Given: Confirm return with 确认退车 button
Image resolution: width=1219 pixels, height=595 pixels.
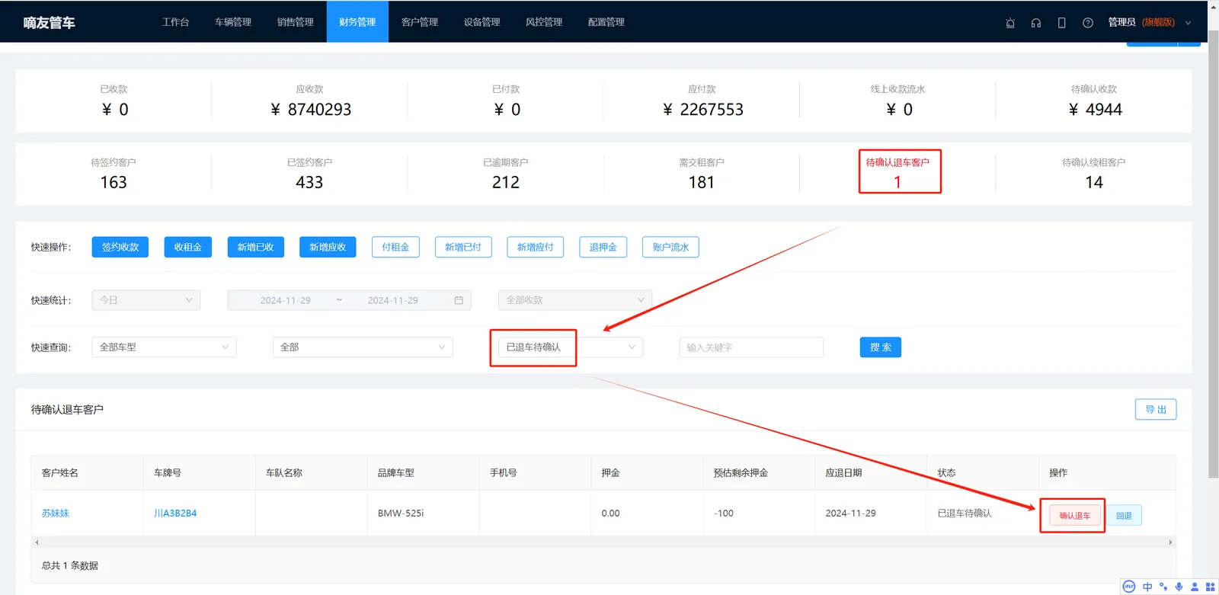Looking at the screenshot, I should click(1074, 516).
